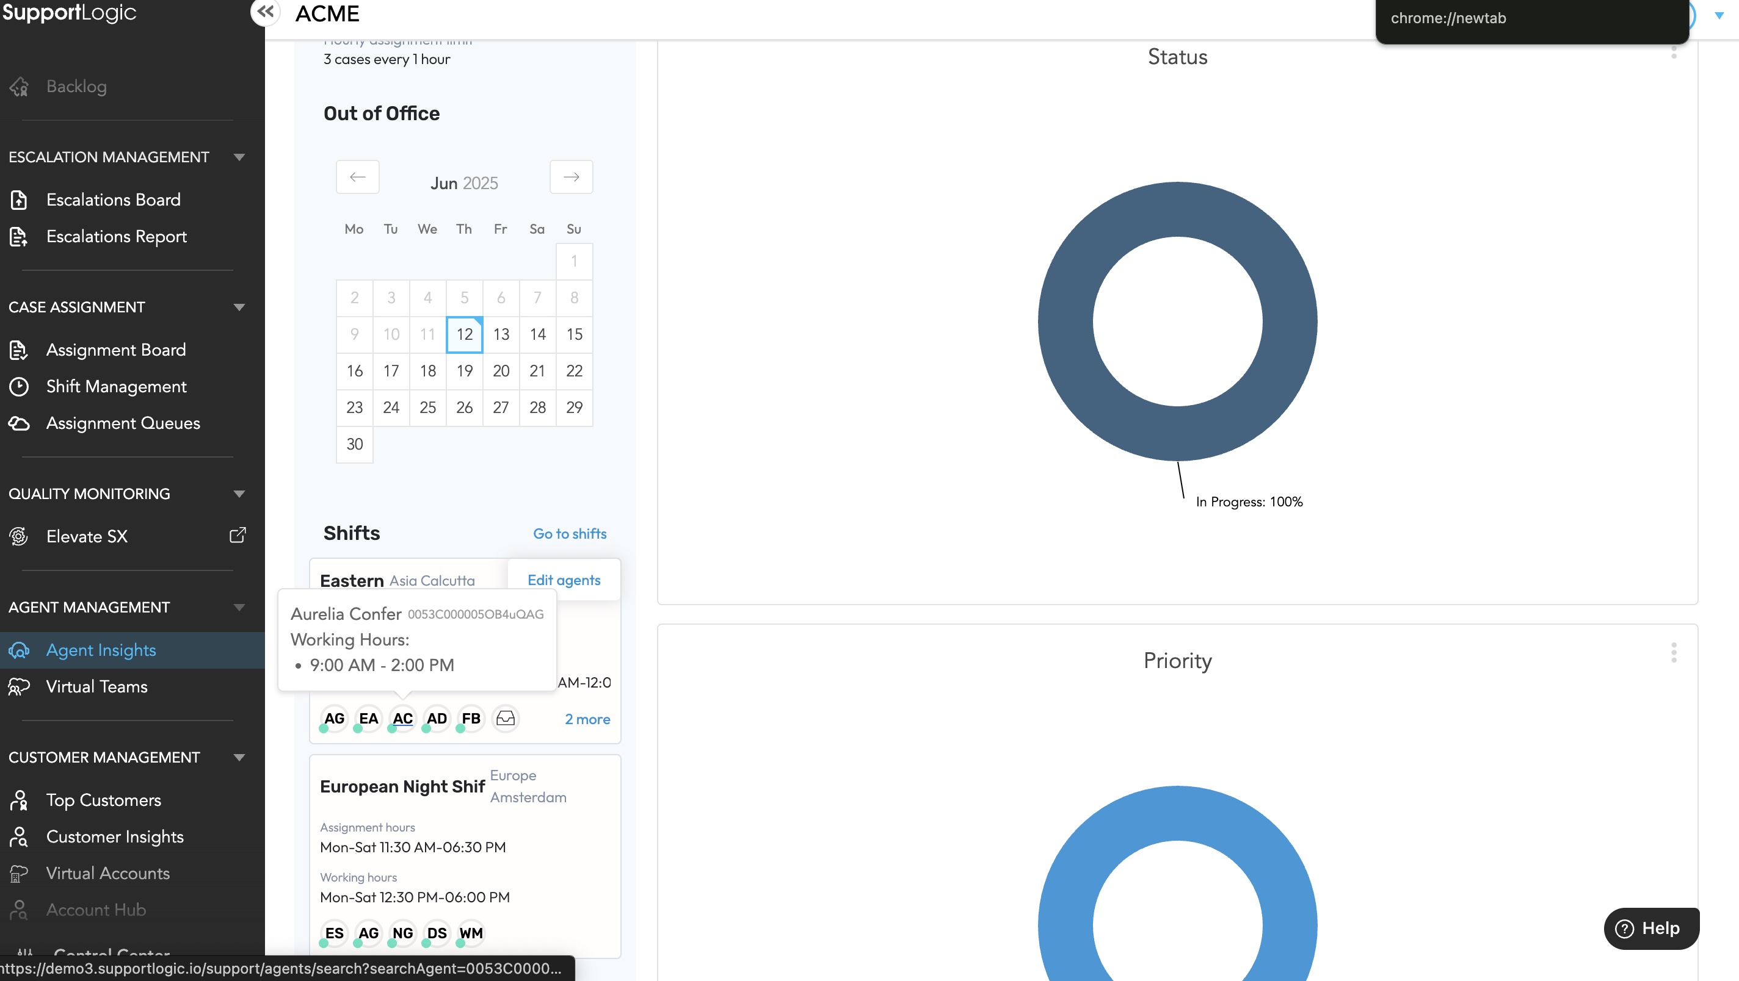This screenshot has height=981, width=1739.
Task: Open Virtual Teams in sidebar
Action: coord(96,687)
